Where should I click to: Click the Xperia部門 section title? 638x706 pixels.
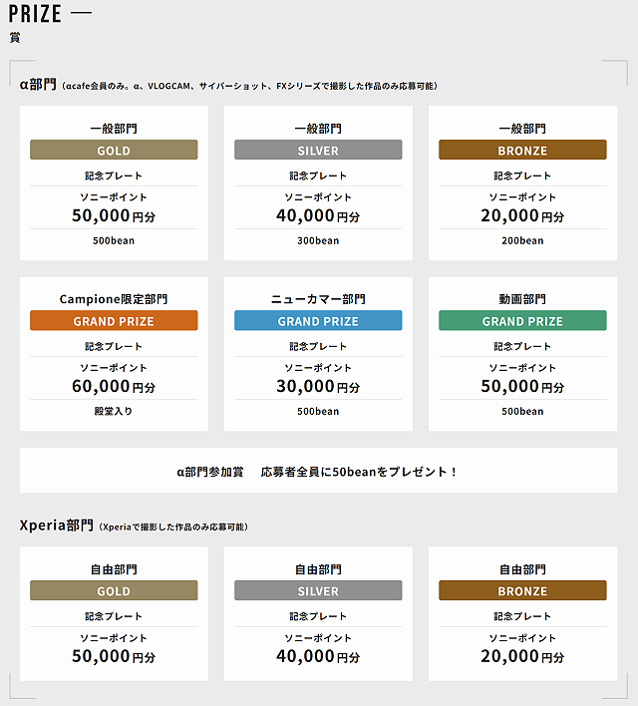[x=56, y=526]
